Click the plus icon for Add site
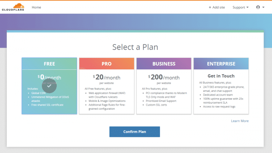272x153 pixels. [x=210, y=7]
